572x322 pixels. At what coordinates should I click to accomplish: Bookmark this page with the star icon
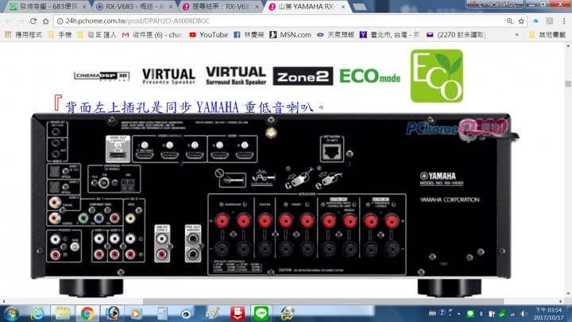(x=521, y=21)
